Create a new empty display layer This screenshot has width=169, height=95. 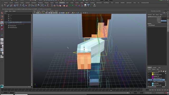click(x=163, y=71)
